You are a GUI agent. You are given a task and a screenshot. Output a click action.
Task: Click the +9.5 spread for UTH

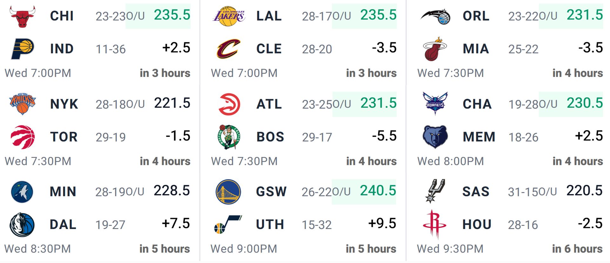coord(382,224)
